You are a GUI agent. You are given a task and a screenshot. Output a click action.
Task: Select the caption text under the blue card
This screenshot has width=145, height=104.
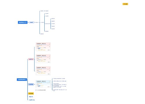[x=41, y=90]
